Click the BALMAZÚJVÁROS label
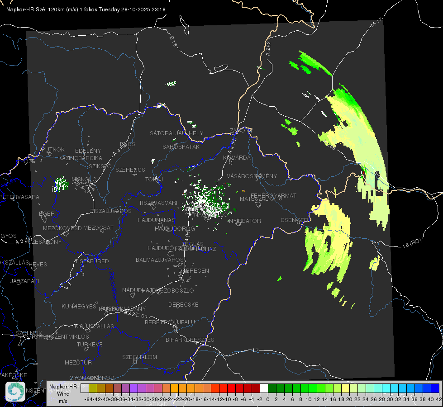This screenshot has width=443, height=407. point(160,260)
